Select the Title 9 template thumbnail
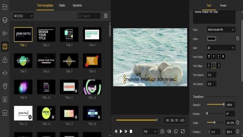 23,87
